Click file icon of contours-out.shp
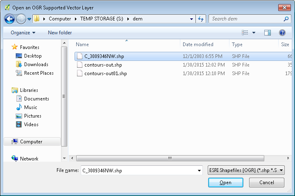Viewport: 295px width, 196px height. point(79,65)
